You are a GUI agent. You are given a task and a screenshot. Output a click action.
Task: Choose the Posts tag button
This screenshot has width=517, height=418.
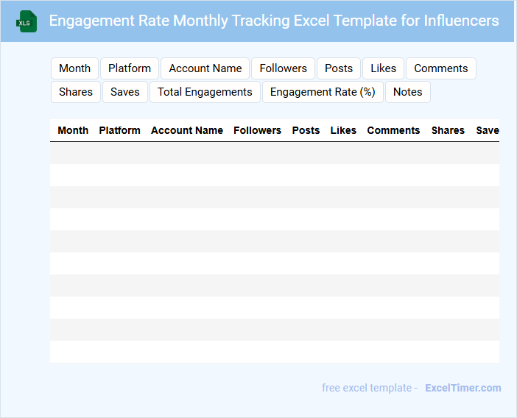tap(339, 68)
